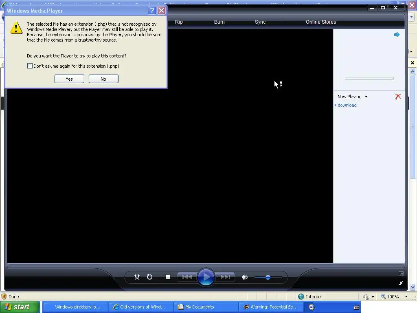The width and height of the screenshot is (417, 313).
Task: Click the Internet security zone indicator
Action: (310, 297)
